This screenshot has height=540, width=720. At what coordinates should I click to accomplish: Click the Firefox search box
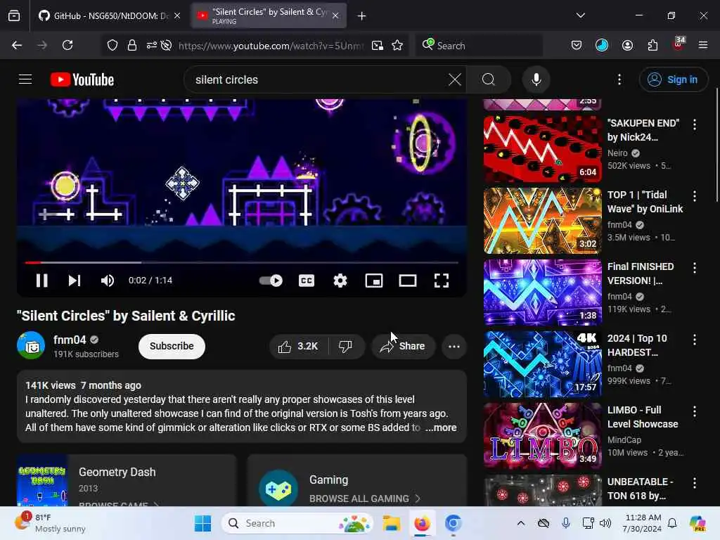click(480, 45)
